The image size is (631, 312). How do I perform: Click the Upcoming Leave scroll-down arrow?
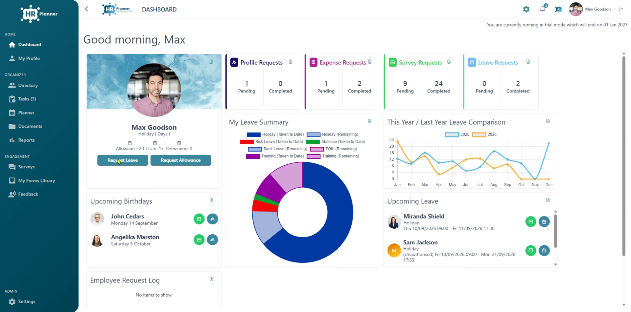click(556, 264)
